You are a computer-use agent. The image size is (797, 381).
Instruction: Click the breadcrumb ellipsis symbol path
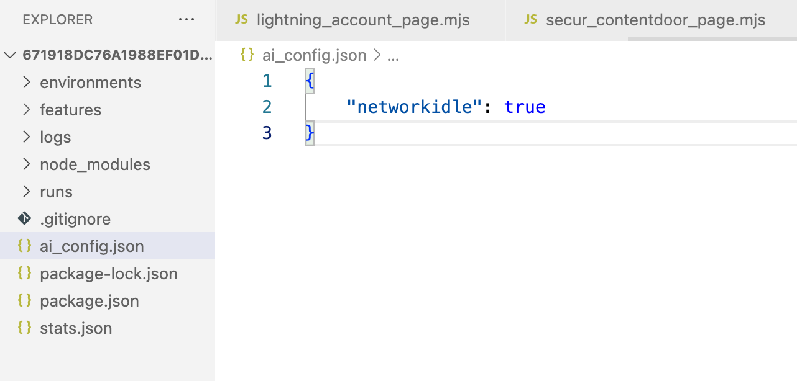(x=393, y=55)
